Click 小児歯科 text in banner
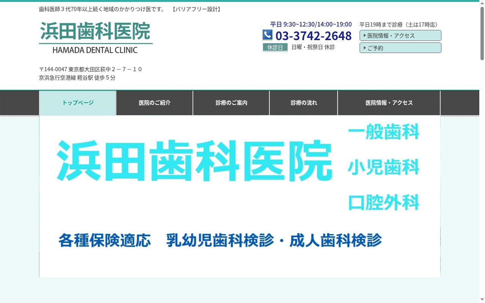 click(x=383, y=167)
